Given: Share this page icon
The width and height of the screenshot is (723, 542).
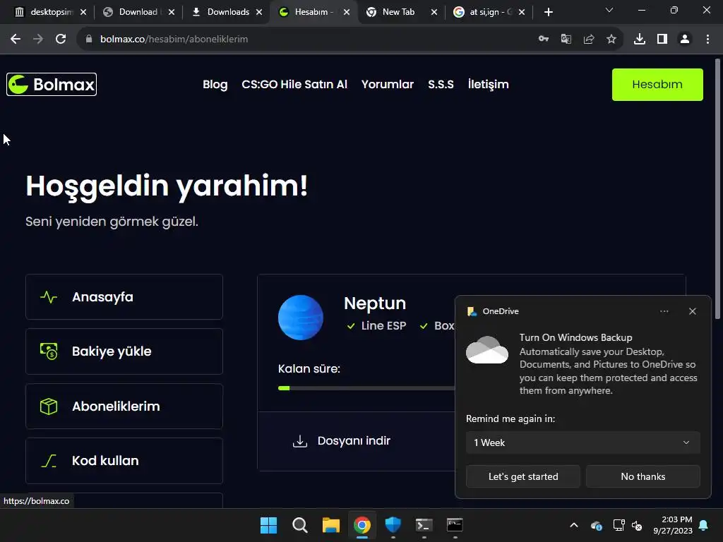Looking at the screenshot, I should click(x=589, y=40).
